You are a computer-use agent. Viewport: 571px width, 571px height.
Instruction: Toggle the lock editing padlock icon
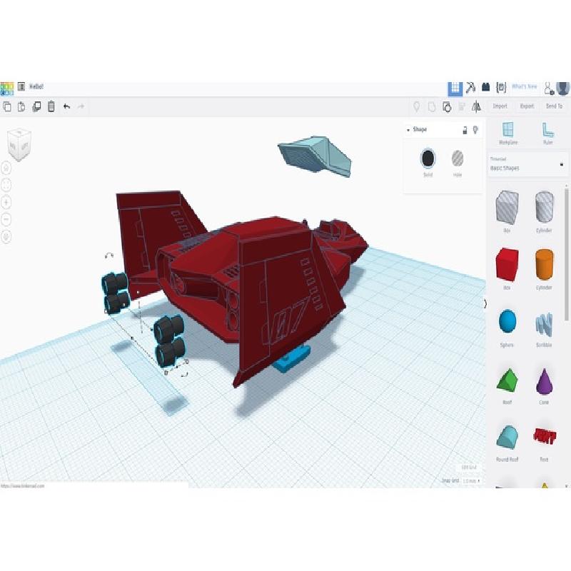pos(465,130)
